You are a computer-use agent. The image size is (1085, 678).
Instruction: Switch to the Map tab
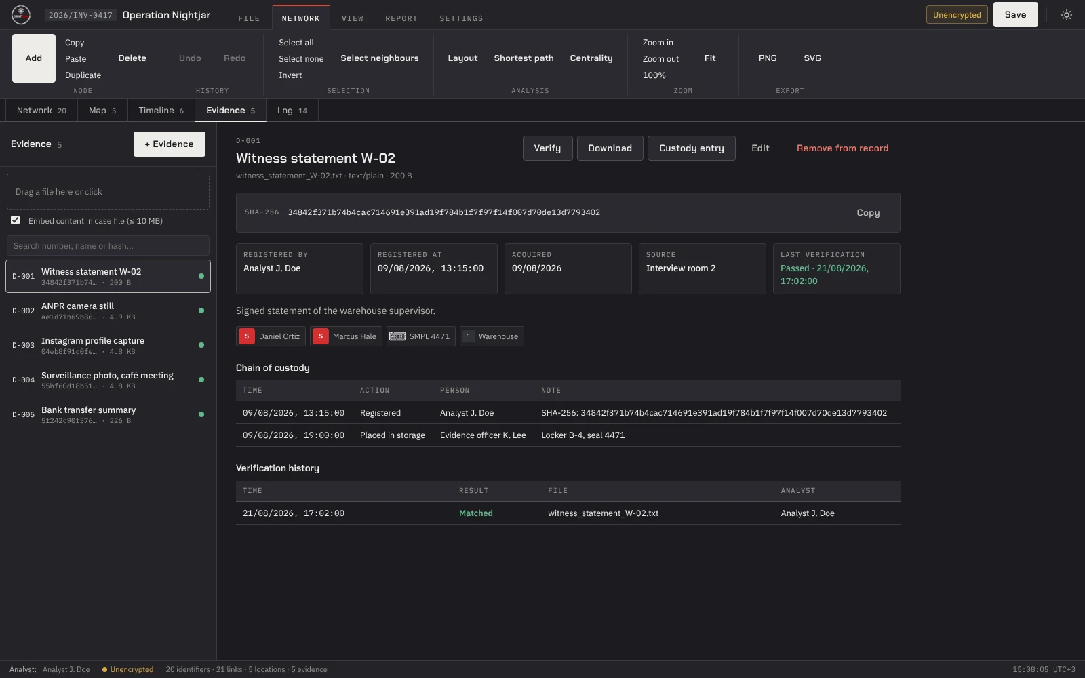click(102, 111)
